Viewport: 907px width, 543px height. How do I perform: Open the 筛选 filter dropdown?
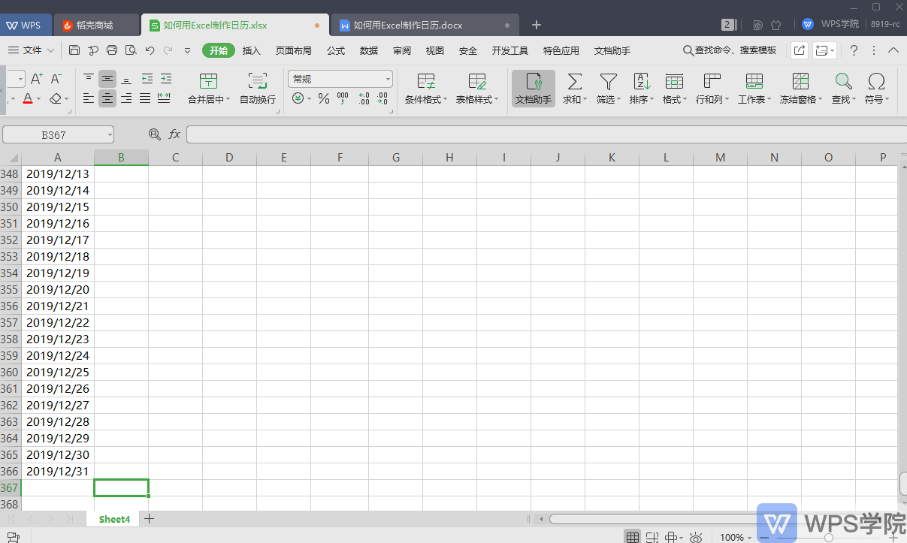pyautogui.click(x=608, y=89)
